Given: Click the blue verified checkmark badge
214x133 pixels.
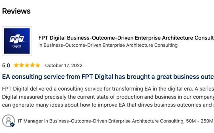Looking at the screenshot, I should point(12,125).
